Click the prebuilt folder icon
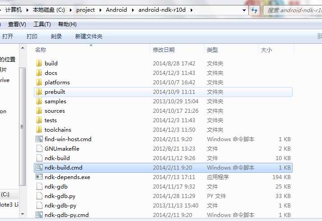 pos(39,92)
